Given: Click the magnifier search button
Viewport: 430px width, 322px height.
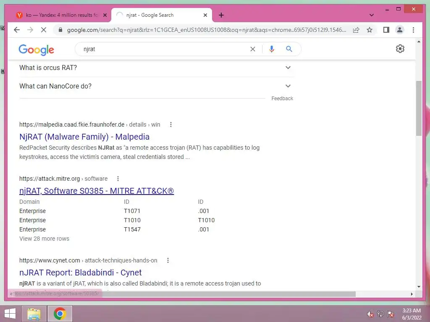Looking at the screenshot, I should point(289,49).
